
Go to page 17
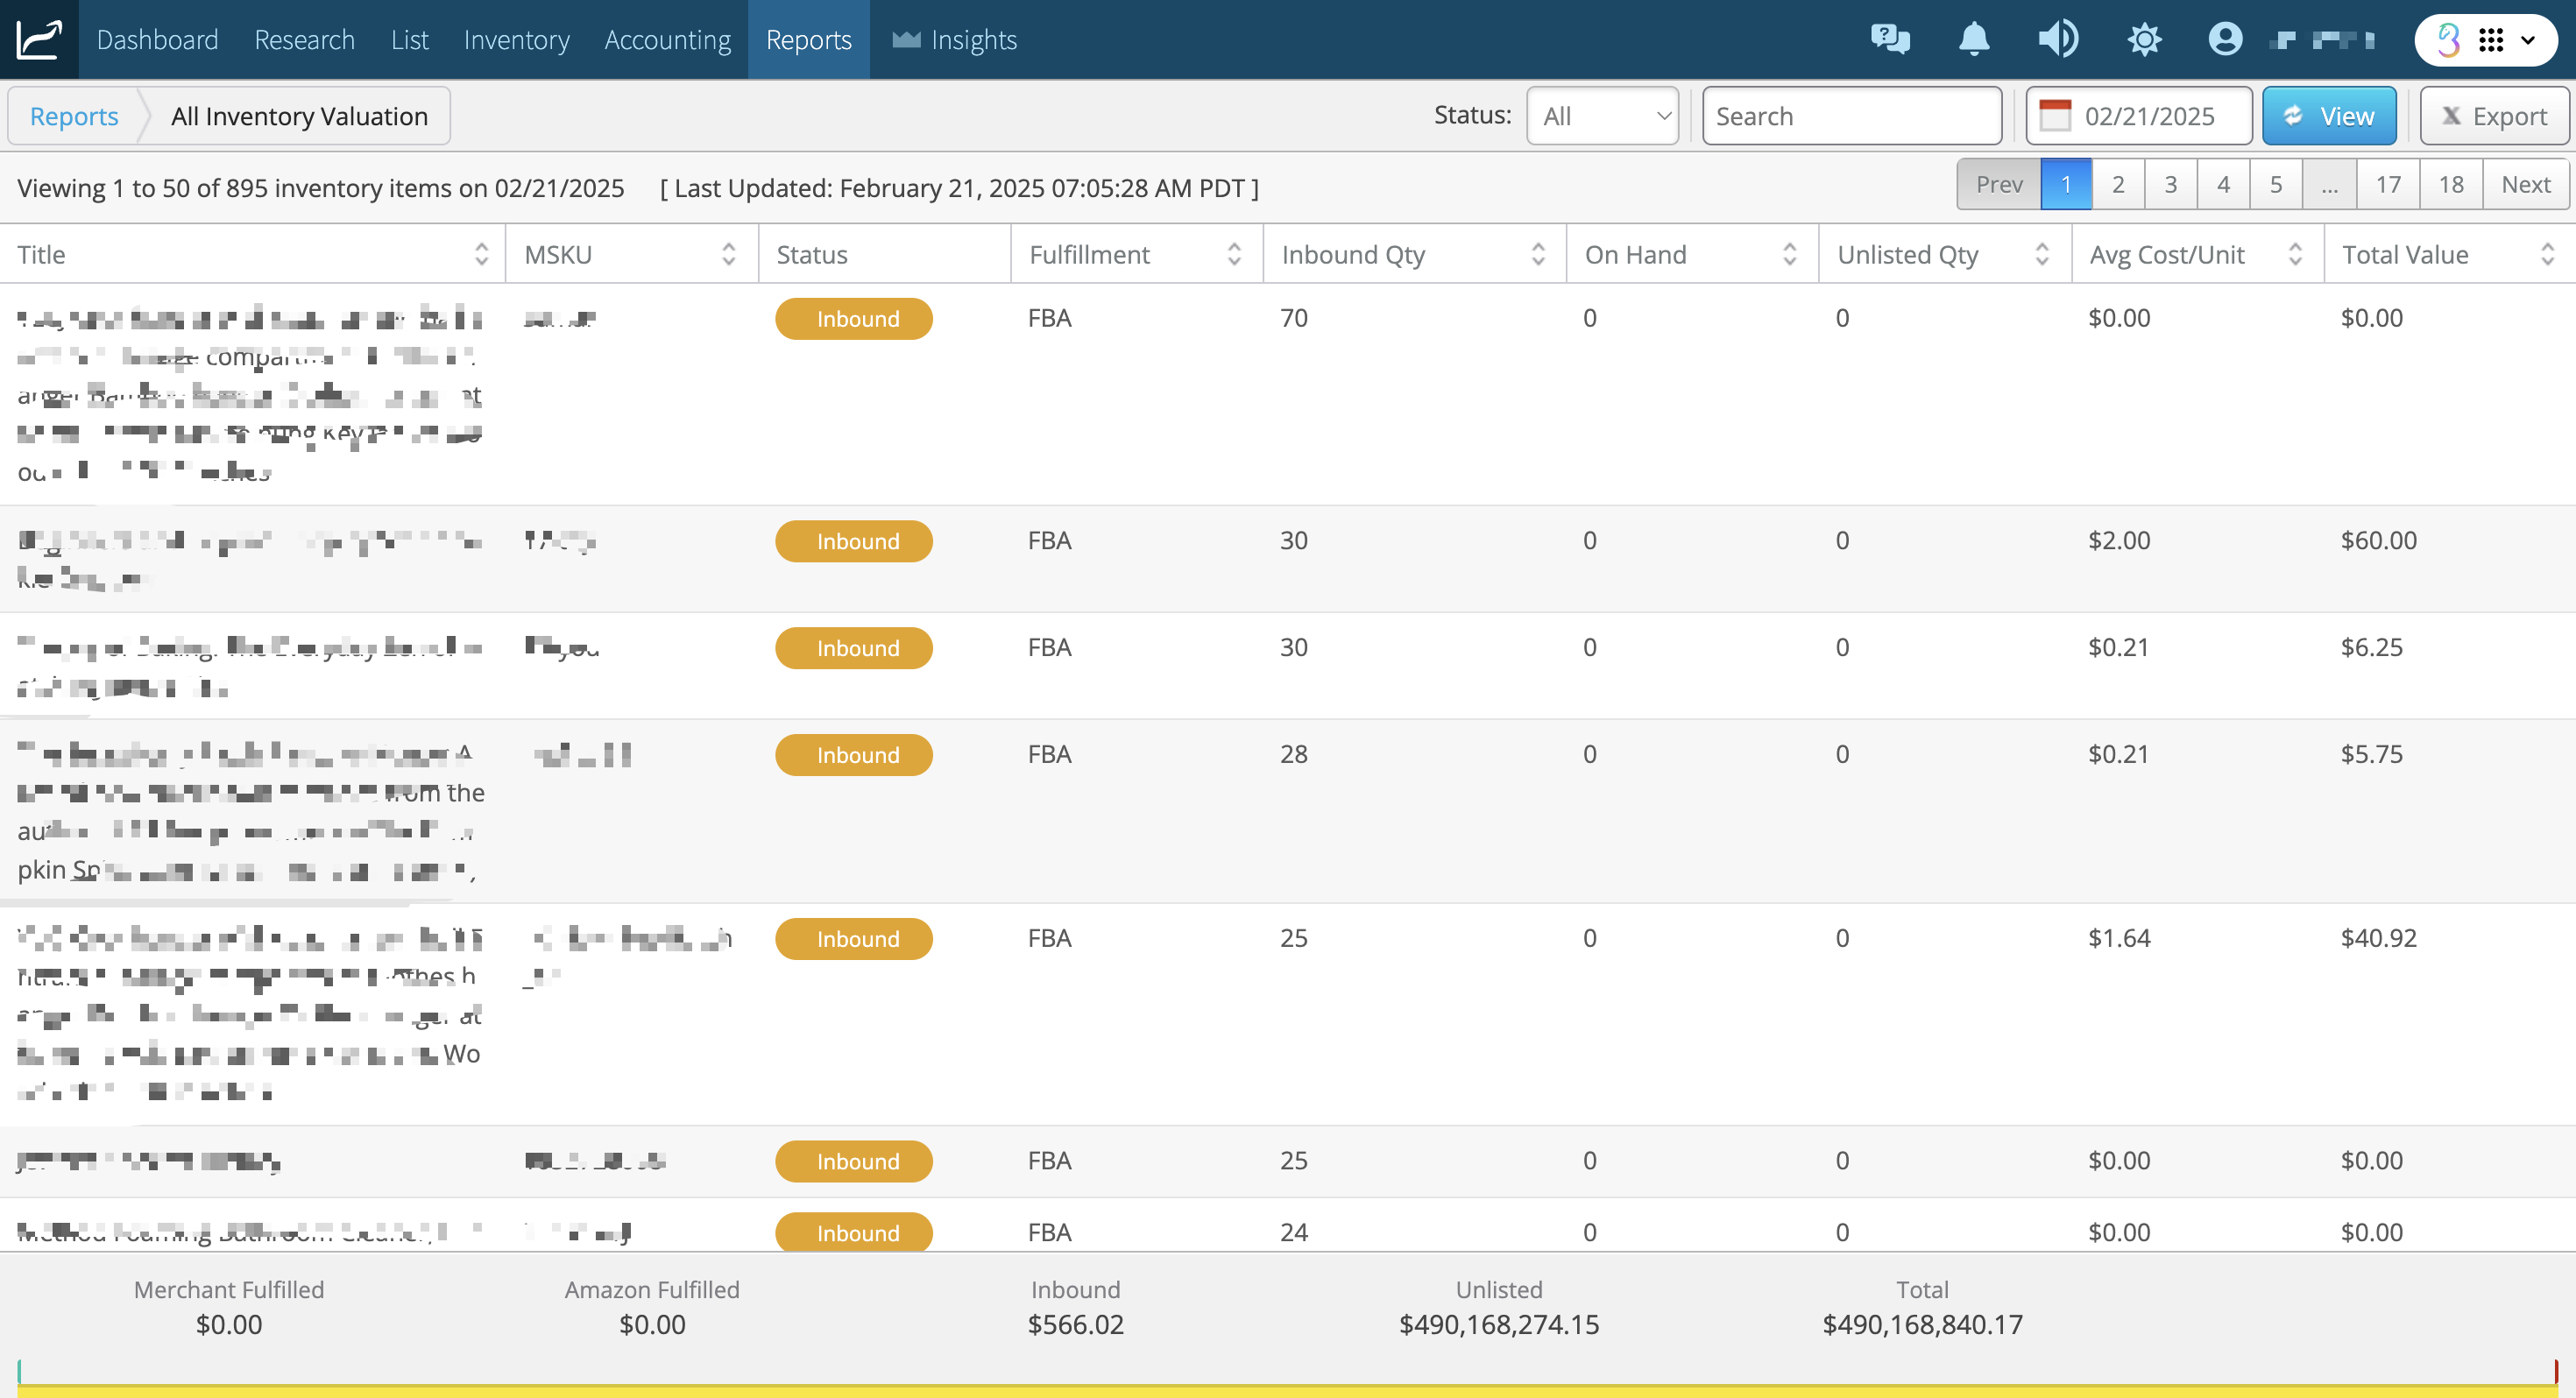coord(2388,184)
